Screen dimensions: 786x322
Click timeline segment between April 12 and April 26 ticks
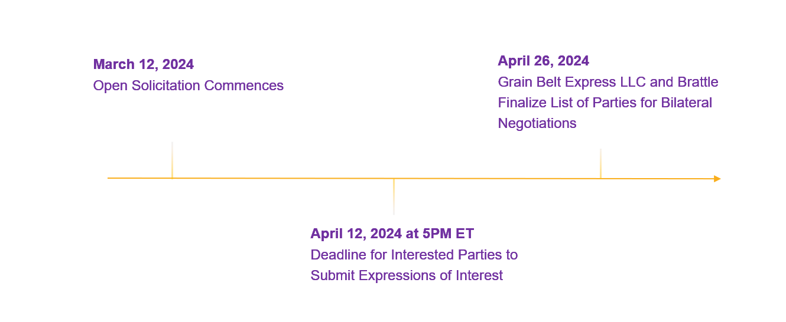click(x=497, y=178)
